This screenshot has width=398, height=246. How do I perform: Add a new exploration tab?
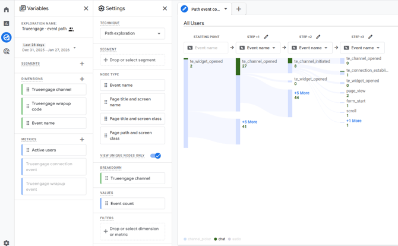239,9
